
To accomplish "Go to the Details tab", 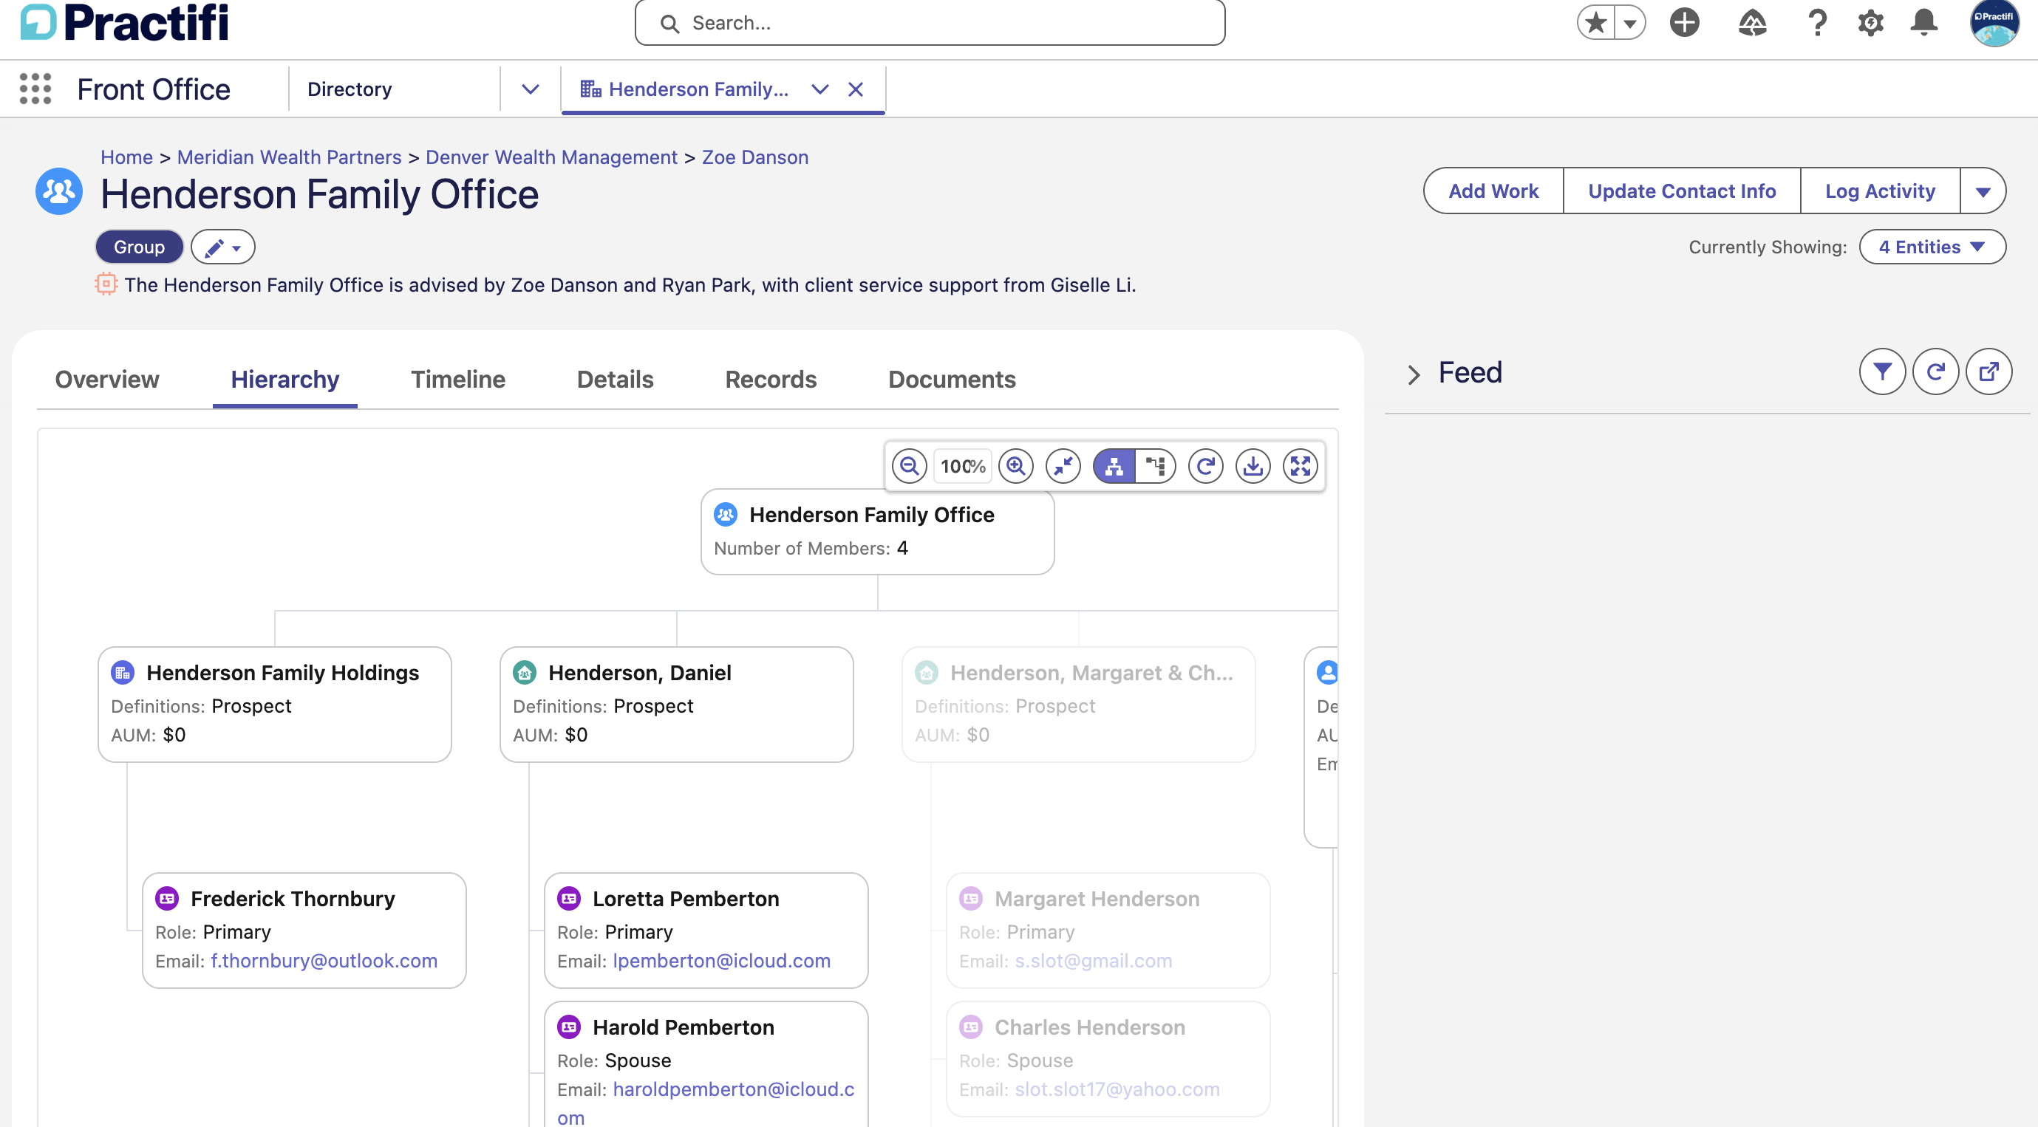I will tap(615, 380).
